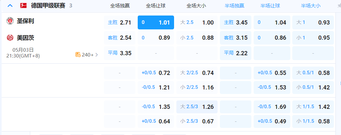Screen dimensions: 341x135
Task: Choose 小 1/1.5 at 0.58
Action: (313, 121)
